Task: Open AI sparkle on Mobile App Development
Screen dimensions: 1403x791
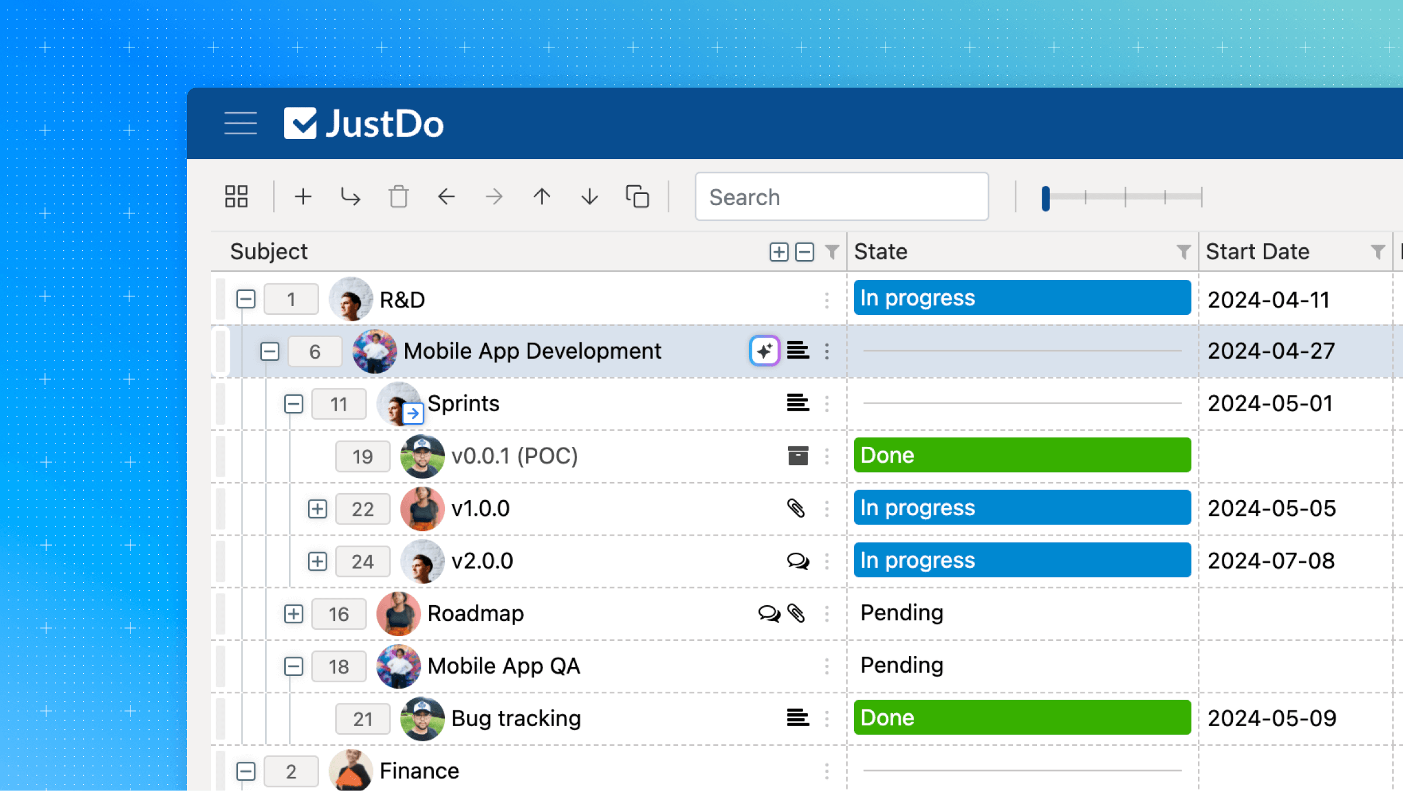Action: 765,351
